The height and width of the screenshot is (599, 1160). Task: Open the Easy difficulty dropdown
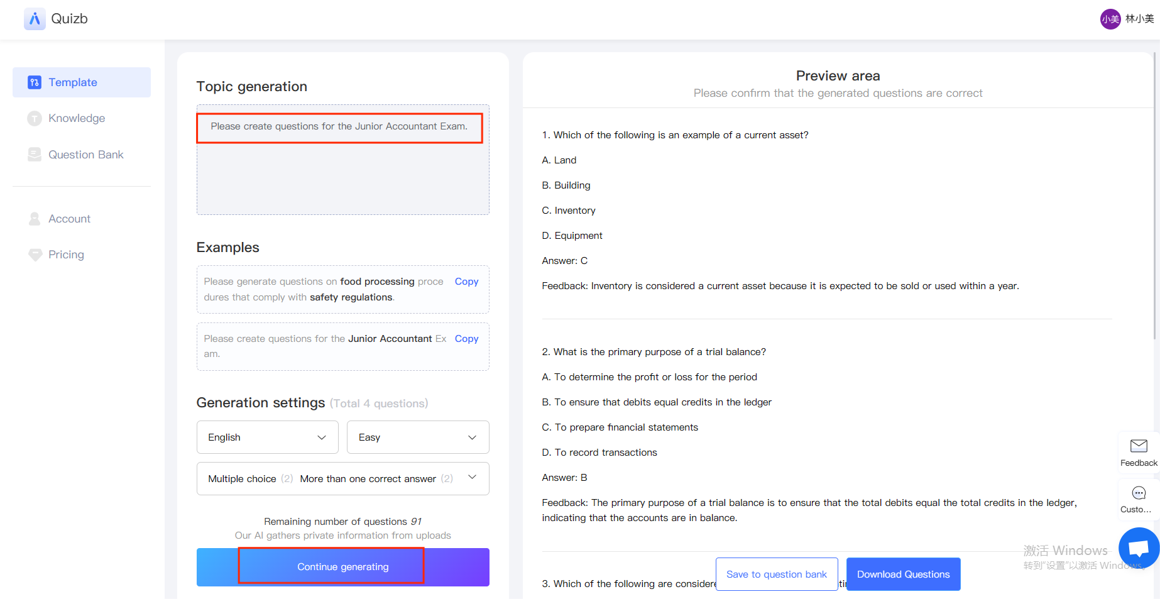point(418,437)
